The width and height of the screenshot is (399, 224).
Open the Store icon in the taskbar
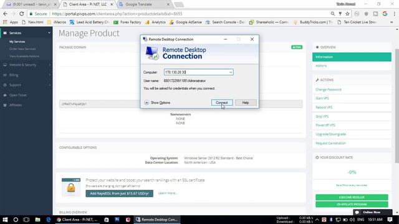107,220
